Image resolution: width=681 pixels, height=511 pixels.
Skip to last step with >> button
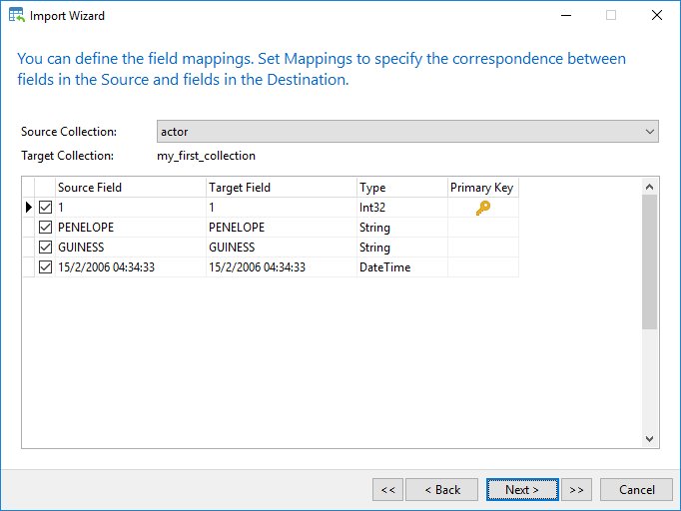(576, 490)
